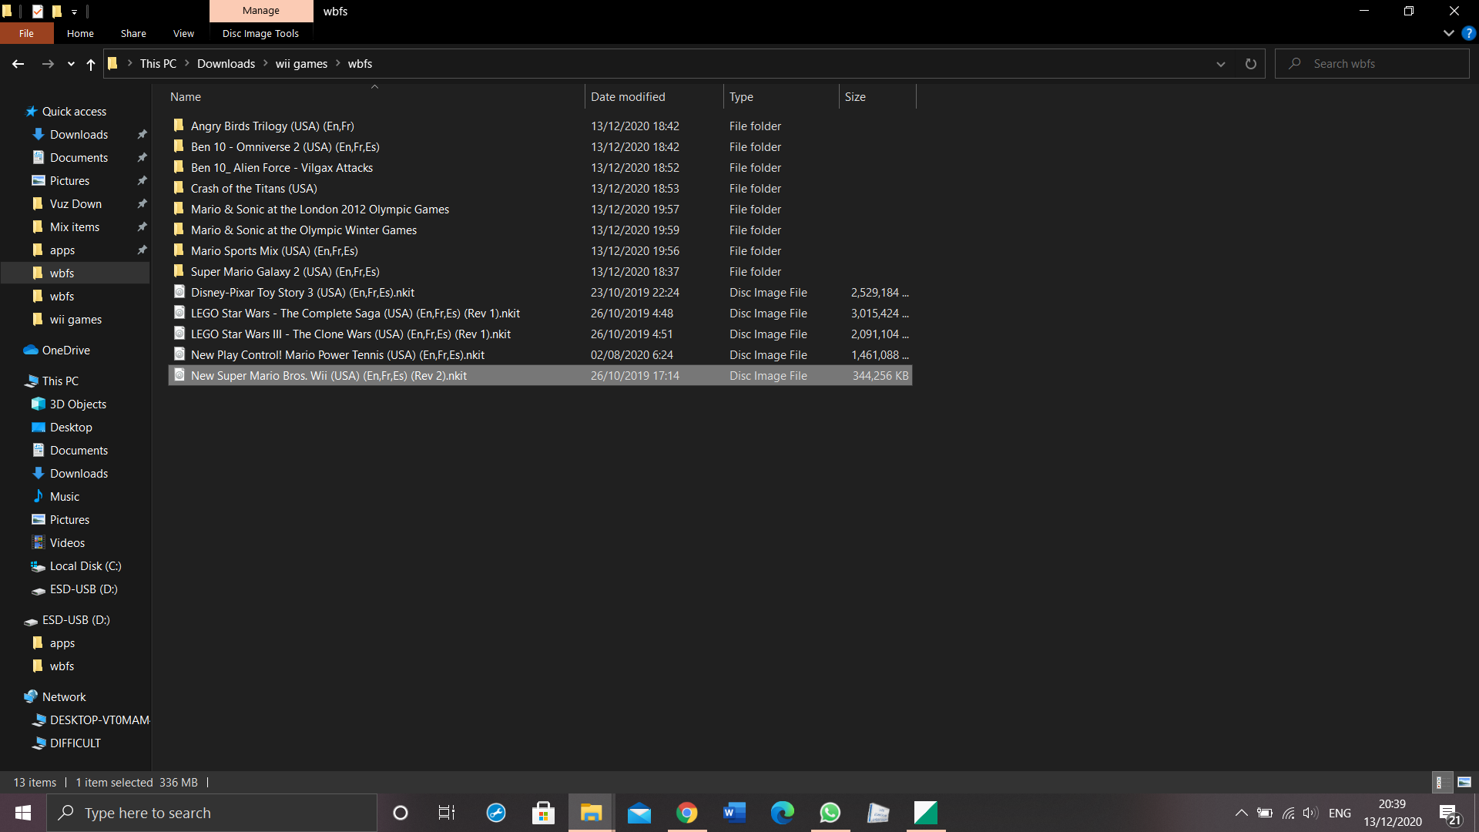Open Task View on the taskbar
This screenshot has height=832, width=1479.
[x=447, y=813]
